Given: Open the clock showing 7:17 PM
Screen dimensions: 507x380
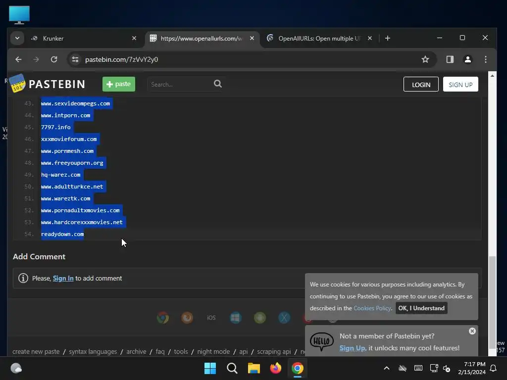Looking at the screenshot, I should pyautogui.click(x=472, y=368).
